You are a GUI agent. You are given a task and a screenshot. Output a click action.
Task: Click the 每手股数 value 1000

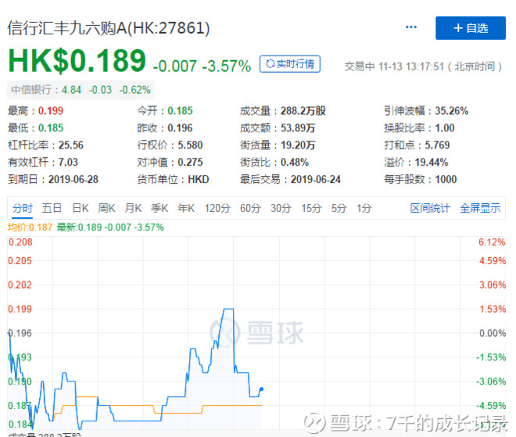(x=446, y=179)
